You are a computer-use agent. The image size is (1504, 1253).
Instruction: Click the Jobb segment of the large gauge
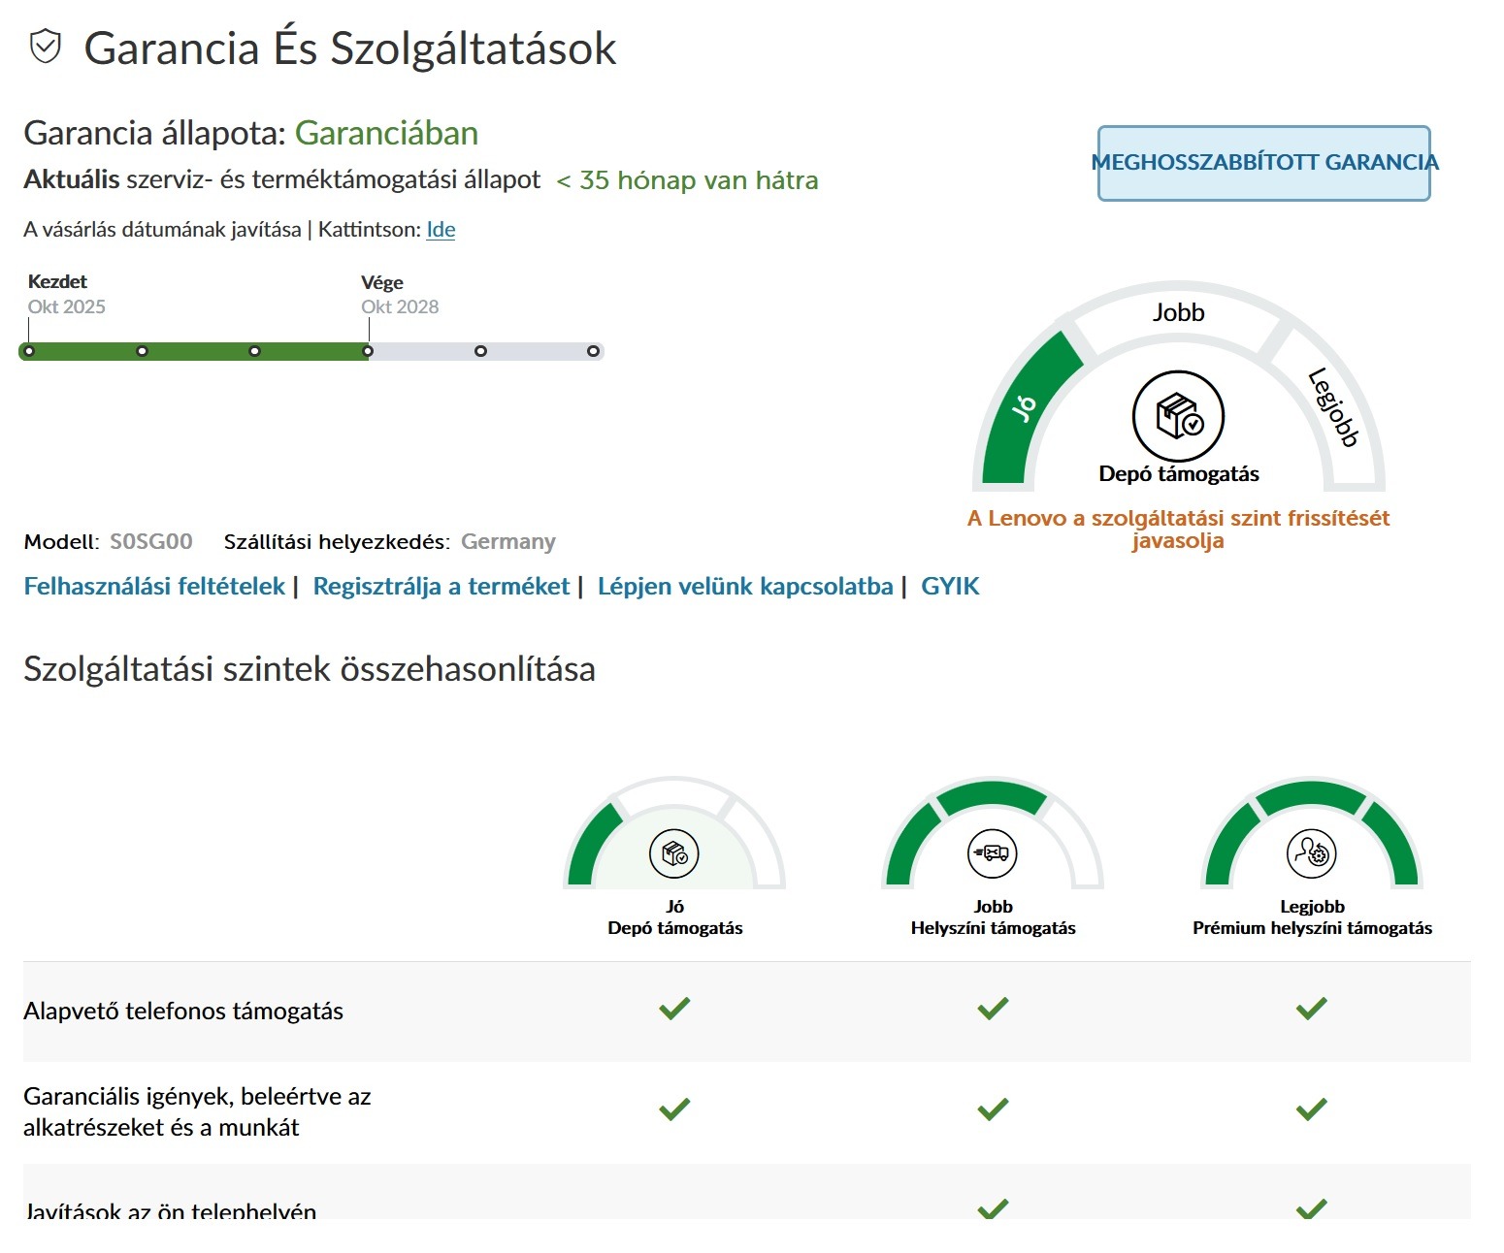1178,313
